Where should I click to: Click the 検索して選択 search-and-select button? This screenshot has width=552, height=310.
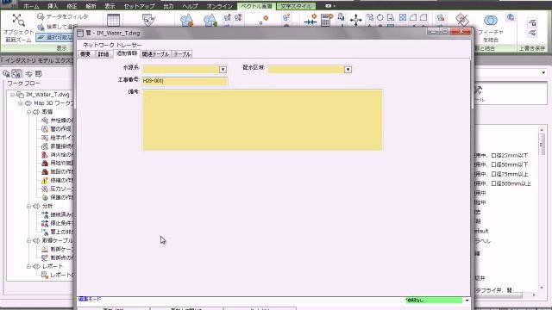point(58,27)
